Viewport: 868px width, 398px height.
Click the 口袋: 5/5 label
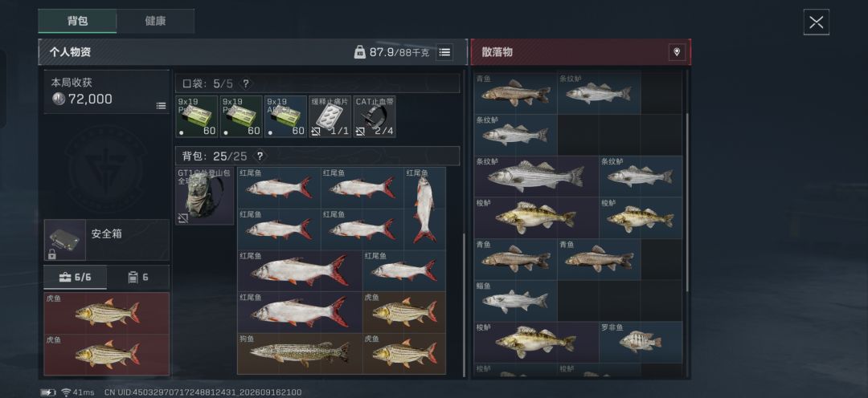[207, 83]
